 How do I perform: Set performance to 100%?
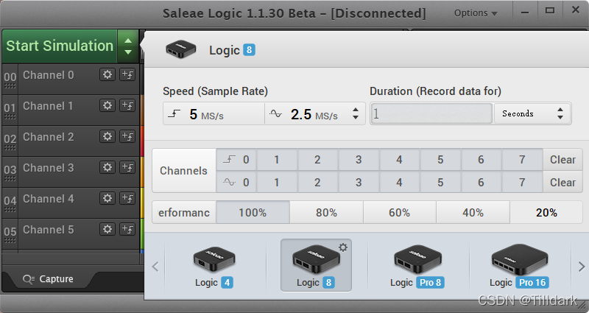[x=253, y=213]
